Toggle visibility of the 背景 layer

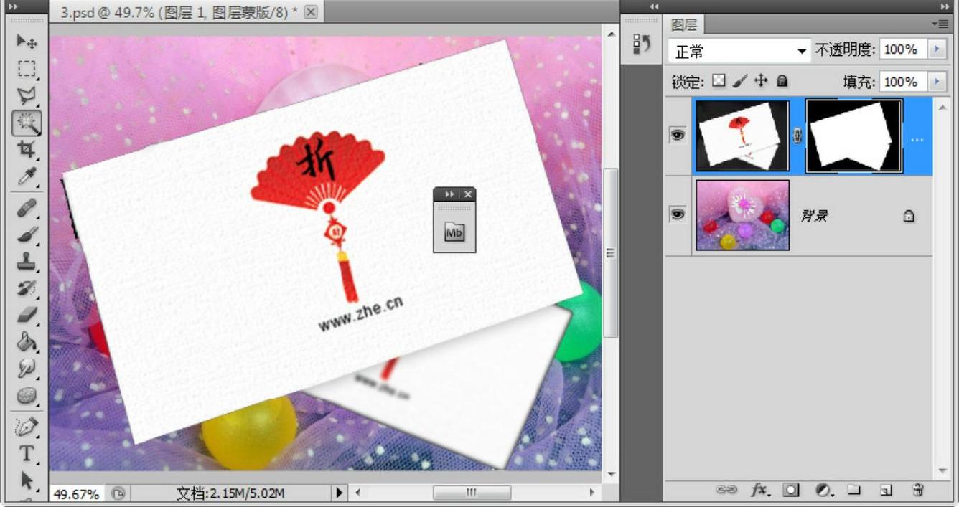tap(678, 214)
